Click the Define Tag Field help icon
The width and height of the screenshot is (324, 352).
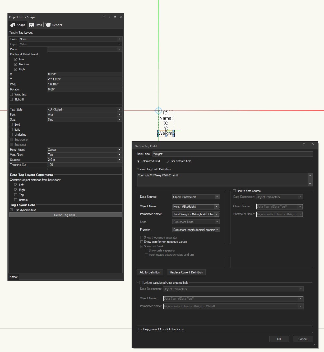[x=304, y=144]
